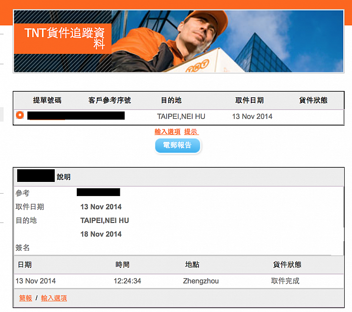Click the 提單號碼 column header
Screen dimensions: 352x312
point(47,100)
